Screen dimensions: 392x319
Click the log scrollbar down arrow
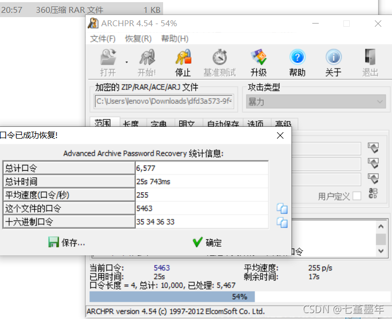click(x=381, y=250)
